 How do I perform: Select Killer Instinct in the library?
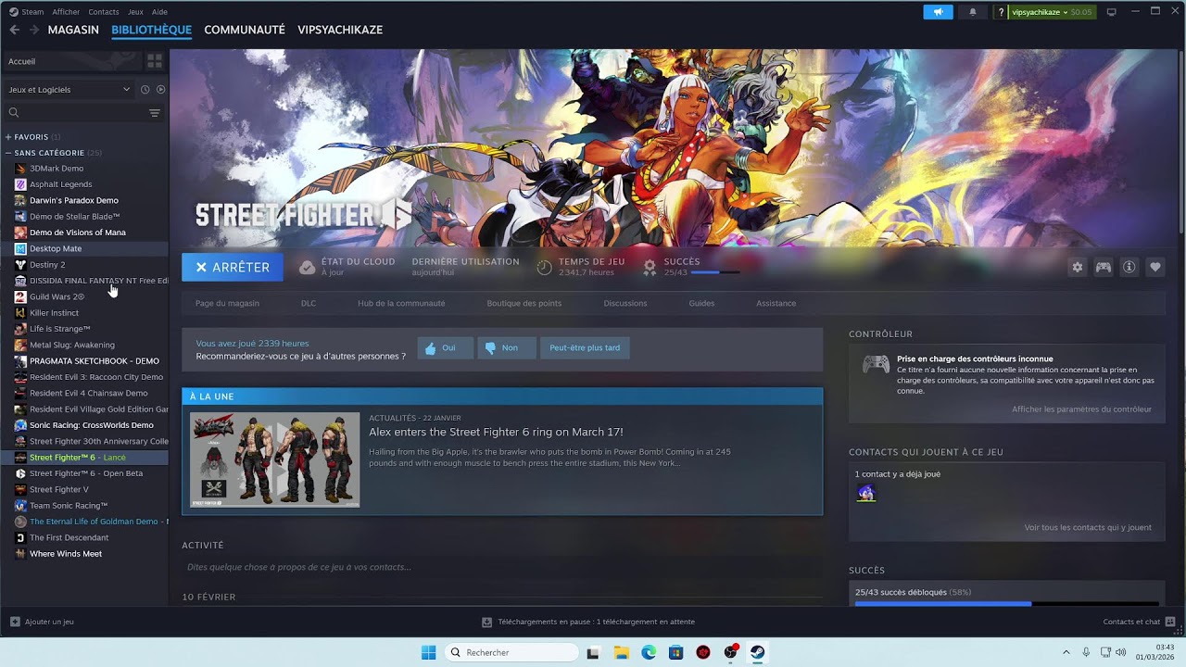pos(54,313)
